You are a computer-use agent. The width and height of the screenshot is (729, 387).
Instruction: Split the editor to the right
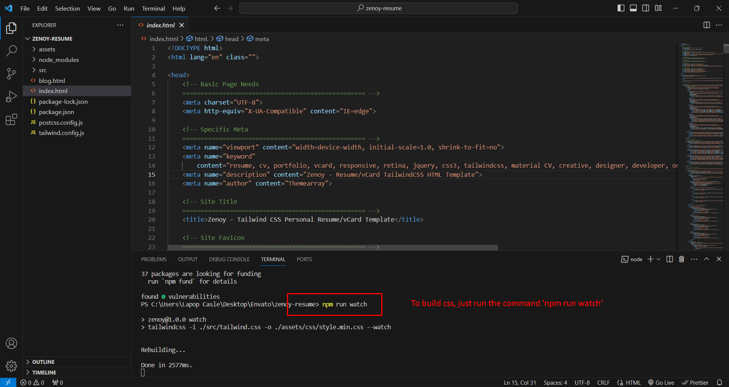click(707, 25)
